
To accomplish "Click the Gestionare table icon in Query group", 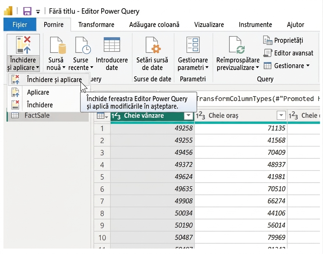I will coord(267,66).
